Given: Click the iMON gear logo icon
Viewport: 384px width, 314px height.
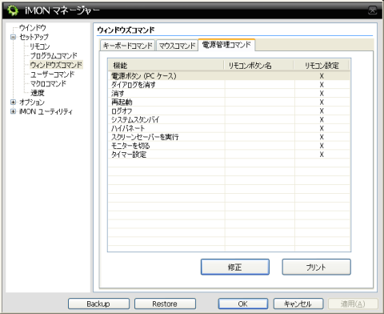Looking at the screenshot, I should (x=13, y=10).
